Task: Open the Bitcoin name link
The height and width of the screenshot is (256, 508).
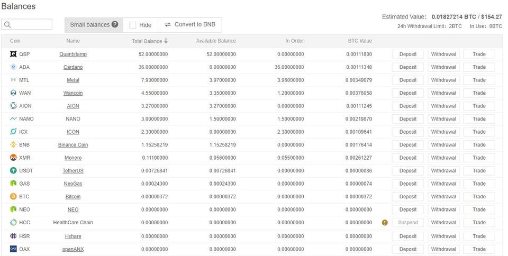Action: [73, 196]
